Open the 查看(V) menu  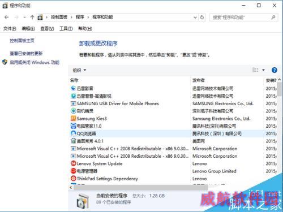(x=47, y=29)
